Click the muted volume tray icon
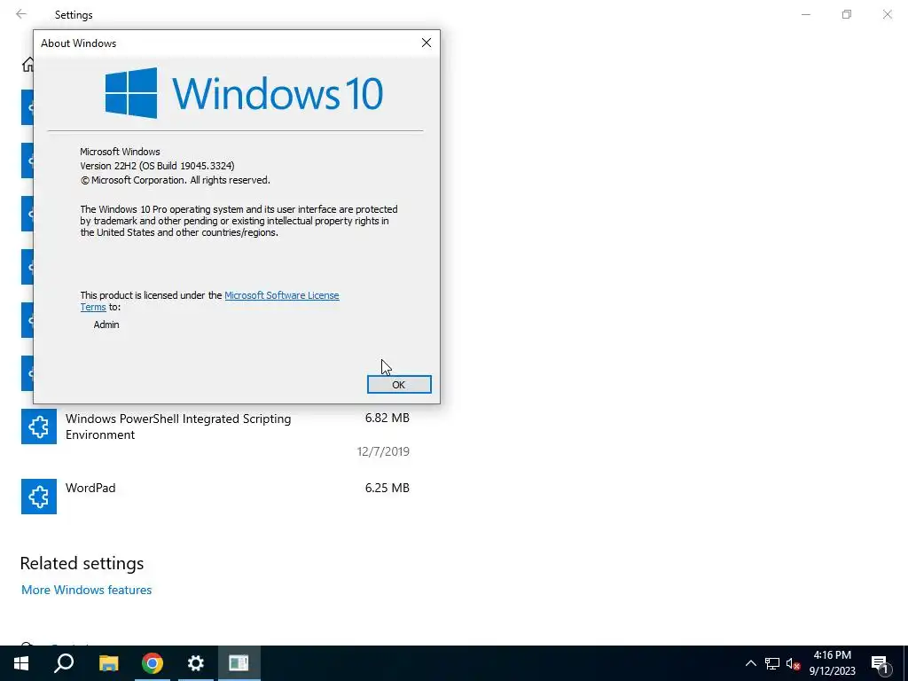Screen dimensions: 908x681 793,663
